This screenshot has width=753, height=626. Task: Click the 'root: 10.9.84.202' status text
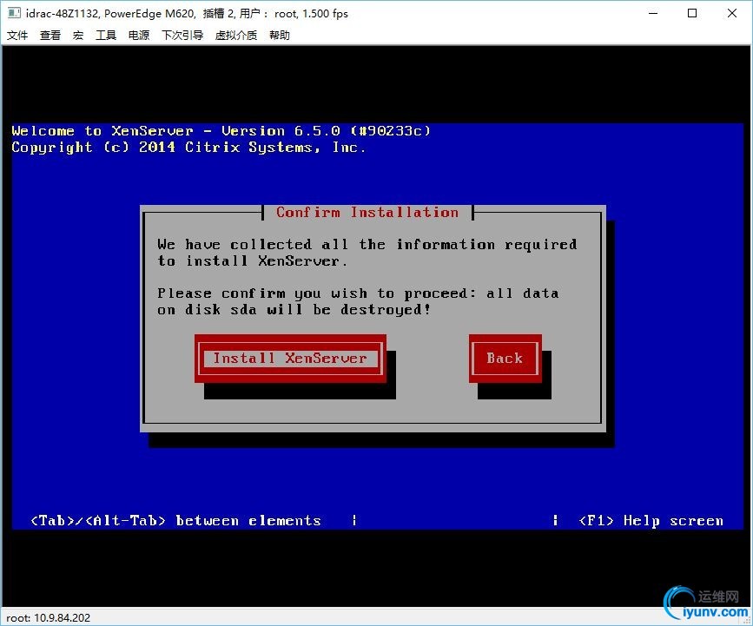coord(48,618)
